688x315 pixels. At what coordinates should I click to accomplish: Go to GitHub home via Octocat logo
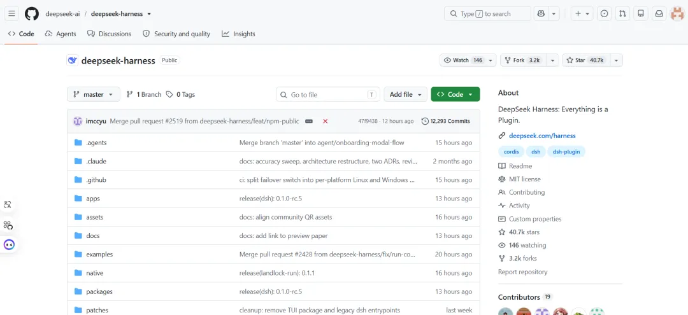pos(32,13)
